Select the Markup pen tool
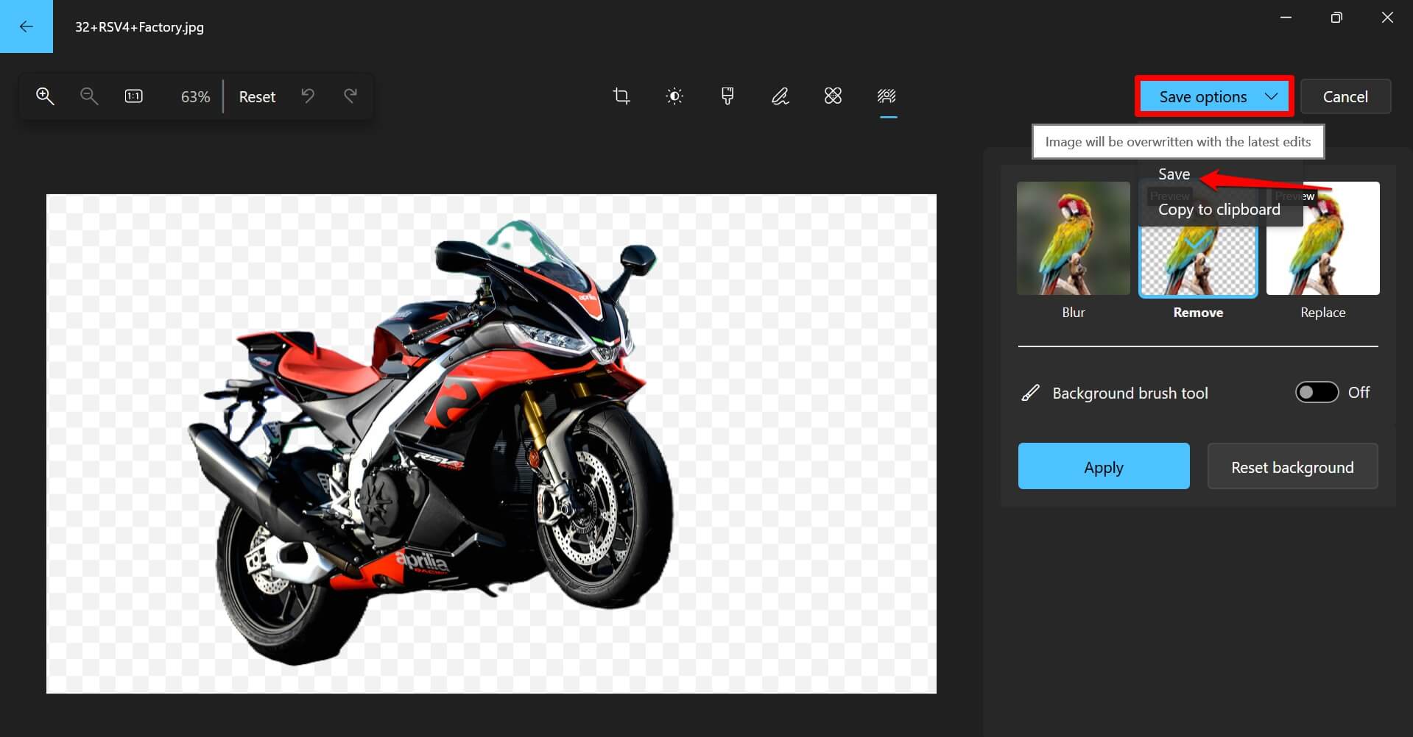The image size is (1413, 737). [781, 96]
